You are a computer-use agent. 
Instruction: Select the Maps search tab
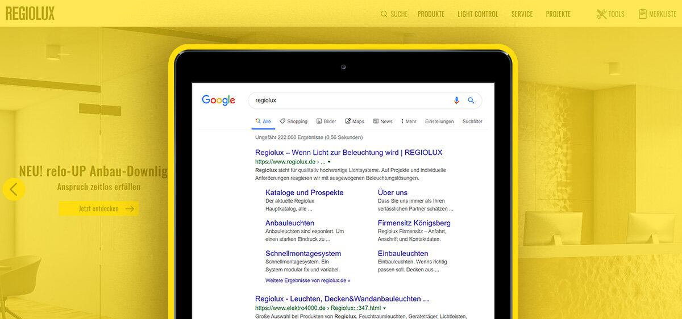354,121
